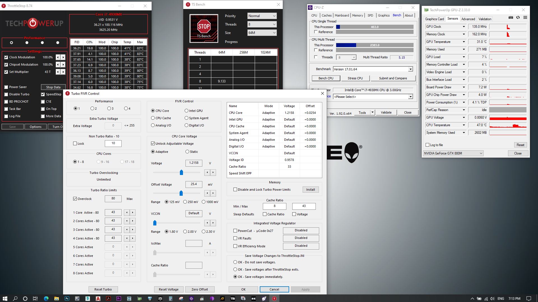Viewport: 538px width, 302px height.
Task: Adjust the Voltage slider thumb
Action: click(x=181, y=172)
